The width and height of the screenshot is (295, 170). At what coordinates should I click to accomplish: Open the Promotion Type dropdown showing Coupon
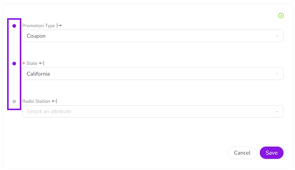148,36
